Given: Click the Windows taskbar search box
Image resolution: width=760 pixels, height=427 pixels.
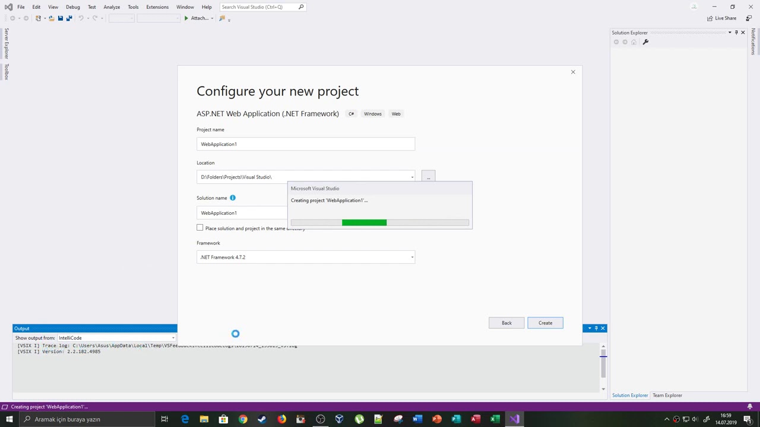Looking at the screenshot, I should pos(86,419).
